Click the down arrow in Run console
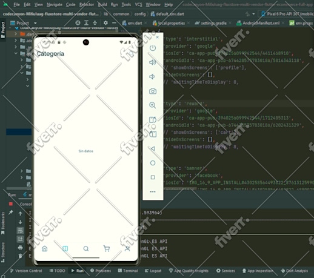 [20, 222]
